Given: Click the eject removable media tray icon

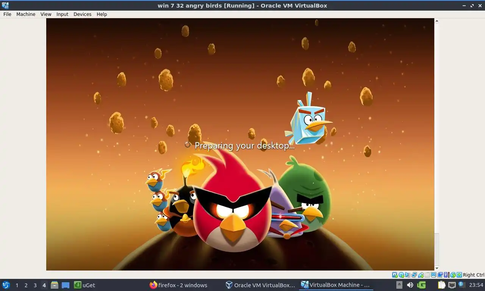Looking at the screenshot, I should 399,285.
